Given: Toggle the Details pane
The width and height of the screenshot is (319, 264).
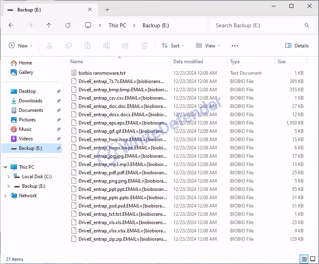Looking at the screenshot, I should tap(296, 45).
